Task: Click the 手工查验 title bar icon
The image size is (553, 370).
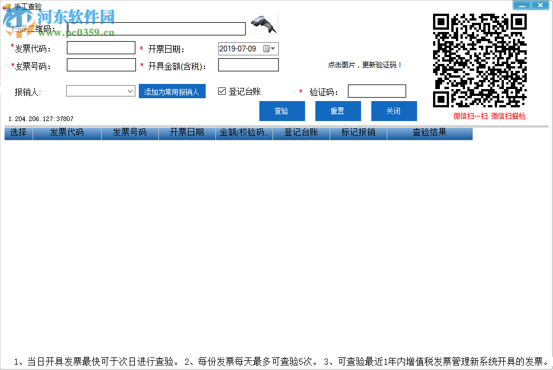Action: click(6, 5)
